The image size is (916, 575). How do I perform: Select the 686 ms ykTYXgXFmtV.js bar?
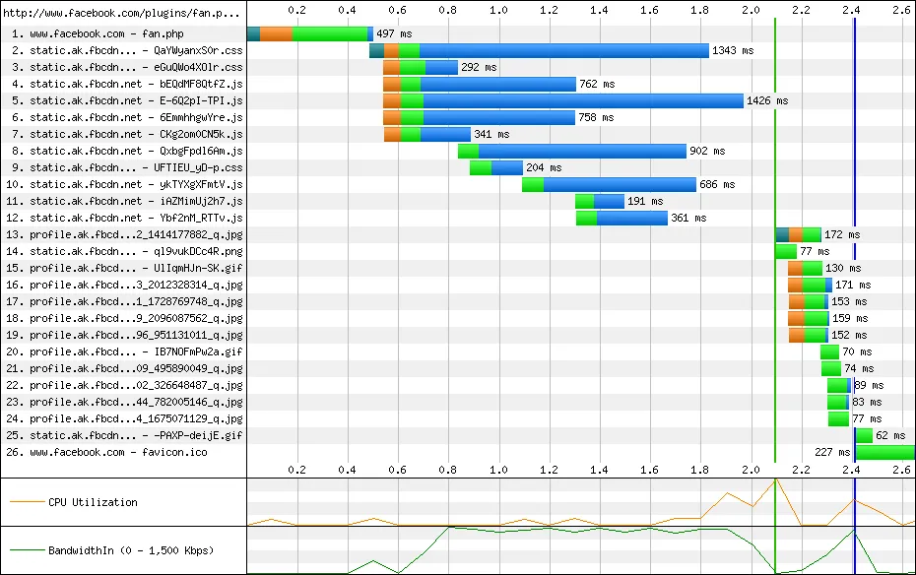619,184
